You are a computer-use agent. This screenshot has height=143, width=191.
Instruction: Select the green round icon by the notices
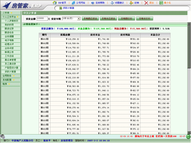tap(188, 137)
